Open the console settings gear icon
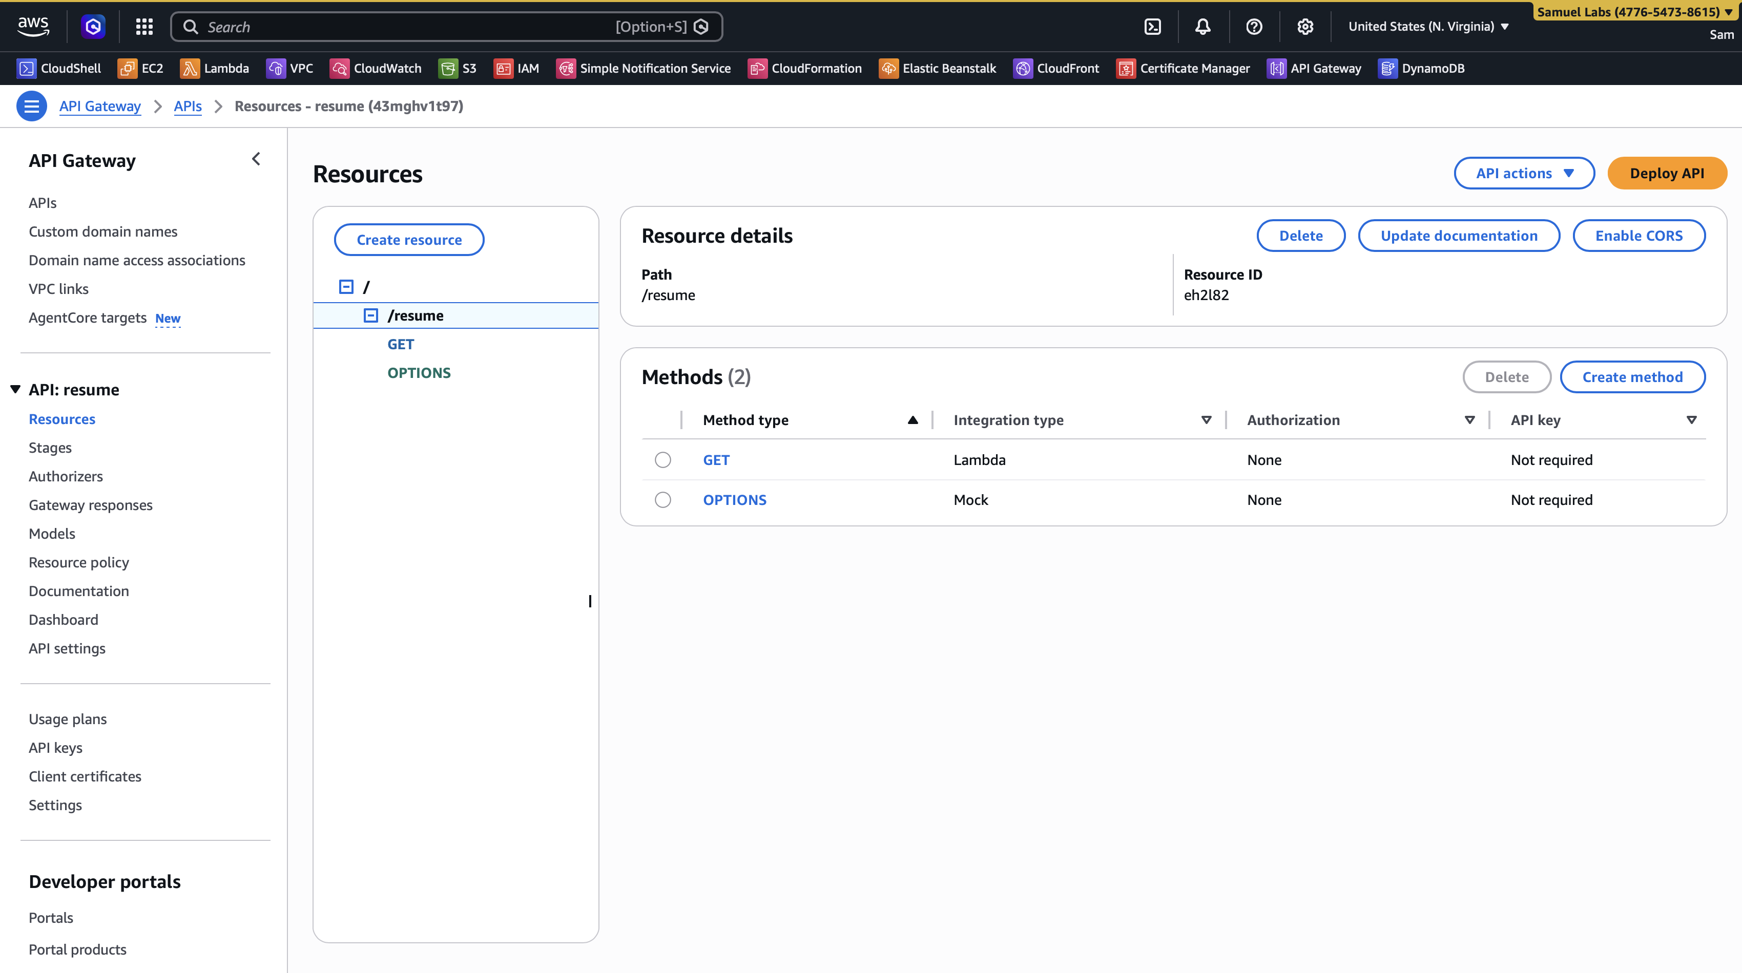 tap(1304, 26)
